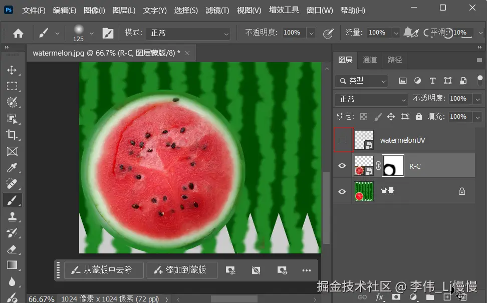Select the History Brush tool
Image resolution: width=487 pixels, height=303 pixels.
pos(12,233)
